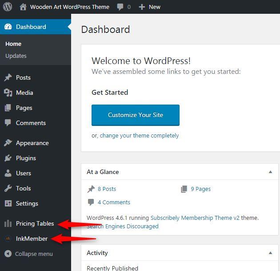Screen dimensions: 280x271
Task: Open the Tools menu
Action: [x=24, y=188]
